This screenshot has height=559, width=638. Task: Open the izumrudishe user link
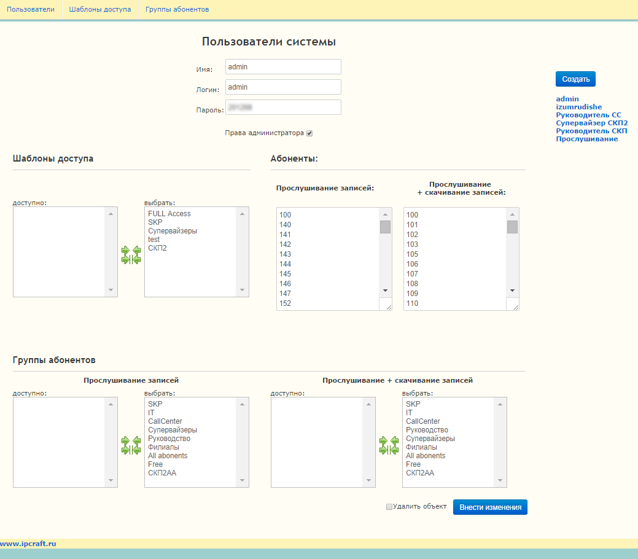(x=578, y=107)
